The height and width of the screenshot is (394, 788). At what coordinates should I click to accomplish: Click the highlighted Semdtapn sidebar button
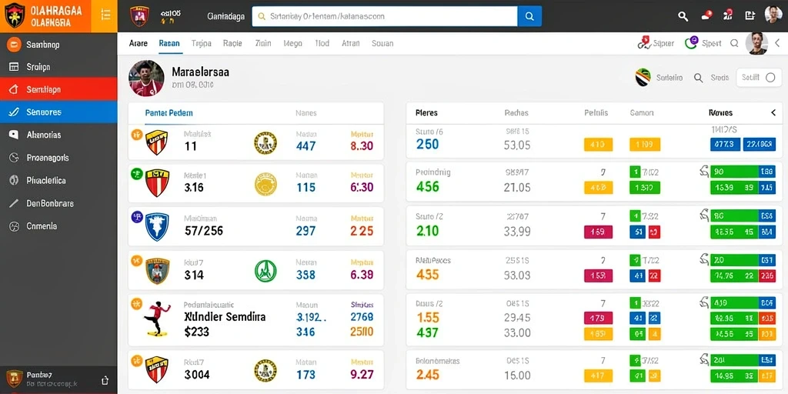tap(58, 89)
